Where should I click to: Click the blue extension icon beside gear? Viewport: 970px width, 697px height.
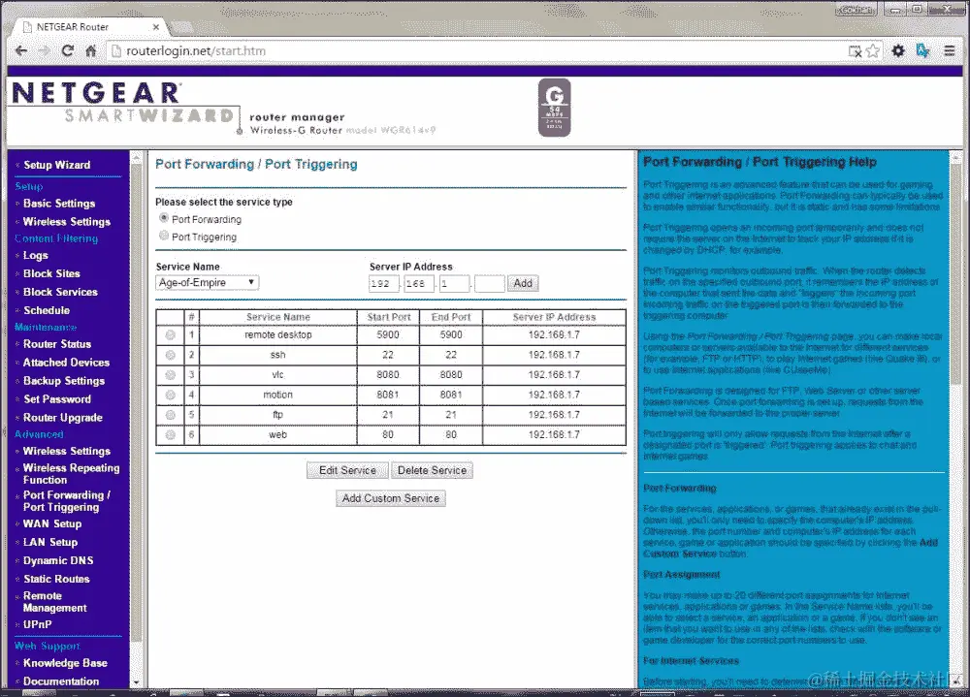(923, 50)
